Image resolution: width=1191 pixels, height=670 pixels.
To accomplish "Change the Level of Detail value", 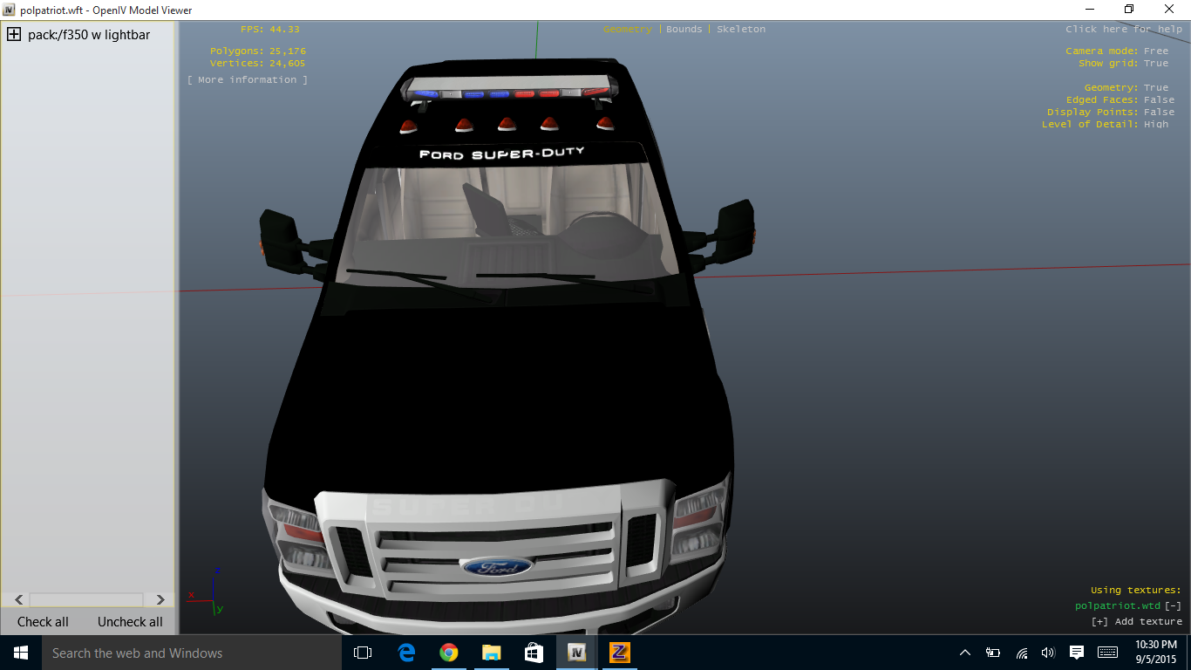I will coord(1156,125).
